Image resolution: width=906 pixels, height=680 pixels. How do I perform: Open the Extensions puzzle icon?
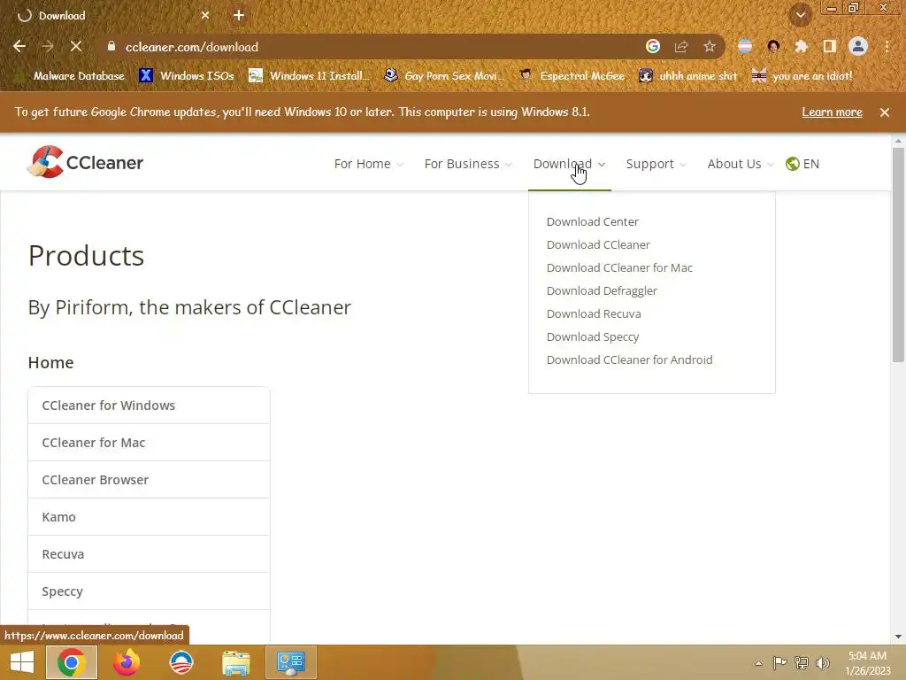801,47
